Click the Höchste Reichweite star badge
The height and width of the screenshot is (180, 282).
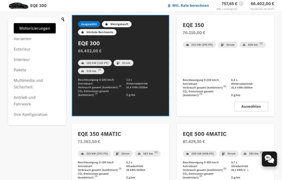(x=97, y=32)
